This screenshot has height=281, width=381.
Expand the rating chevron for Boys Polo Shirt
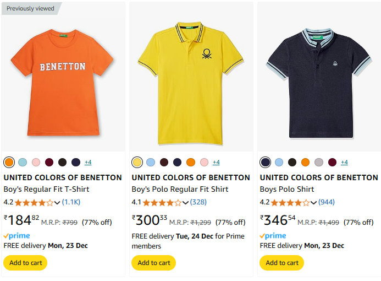313,203
